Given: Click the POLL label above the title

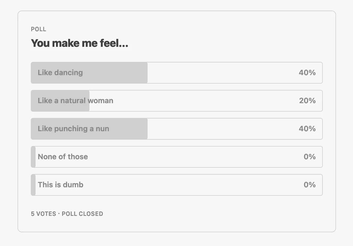Looking at the screenshot, I should (x=38, y=29).
